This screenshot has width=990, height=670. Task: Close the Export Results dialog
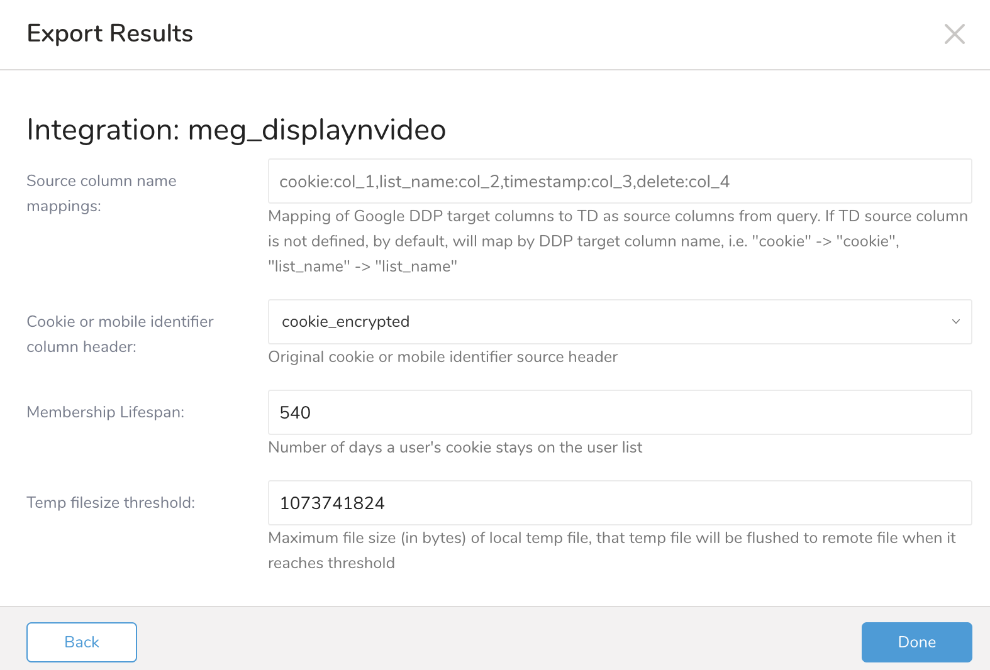coord(954,34)
